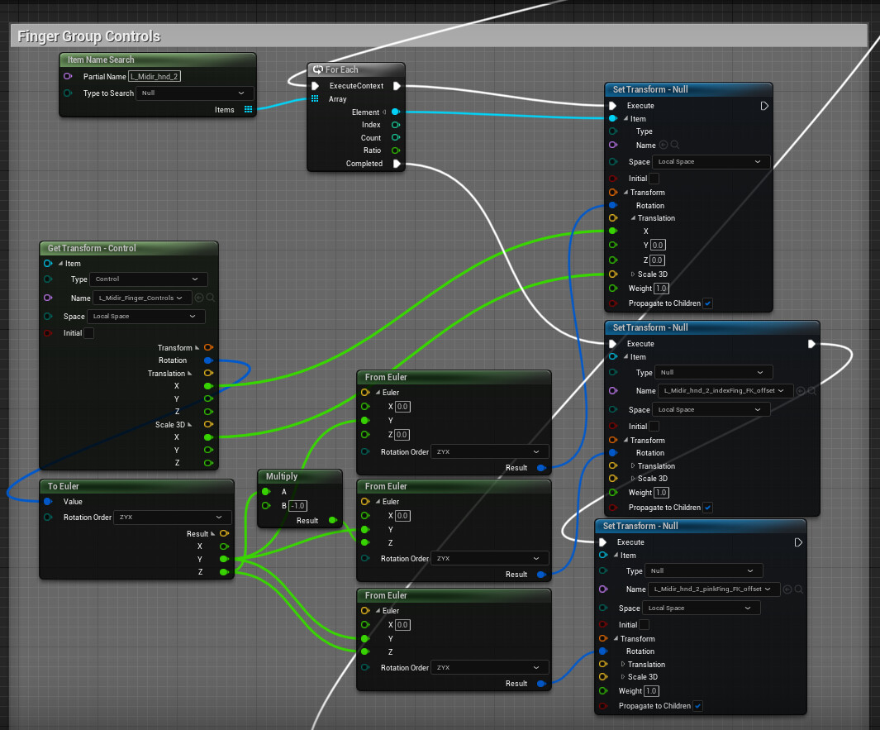This screenshot has height=730, width=880.
Task: Disable Propagate to Children on the bottom Set Transform node
Action: [x=698, y=706]
